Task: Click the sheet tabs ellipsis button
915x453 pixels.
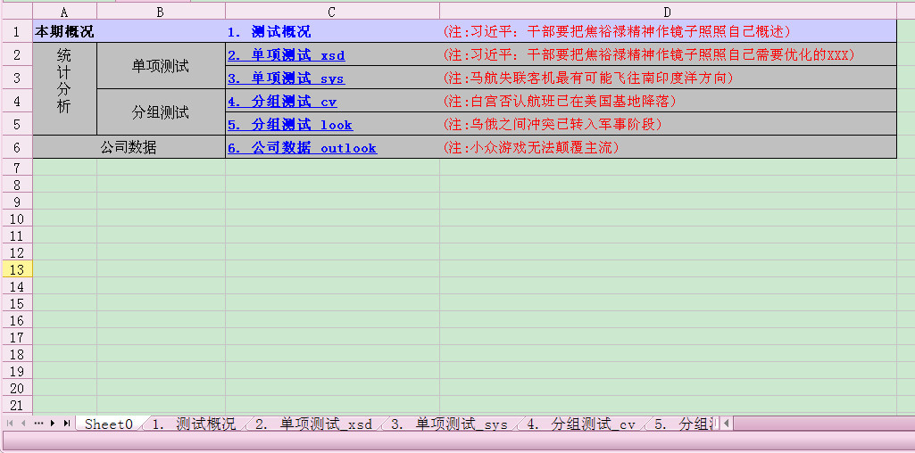Action: tap(38, 424)
